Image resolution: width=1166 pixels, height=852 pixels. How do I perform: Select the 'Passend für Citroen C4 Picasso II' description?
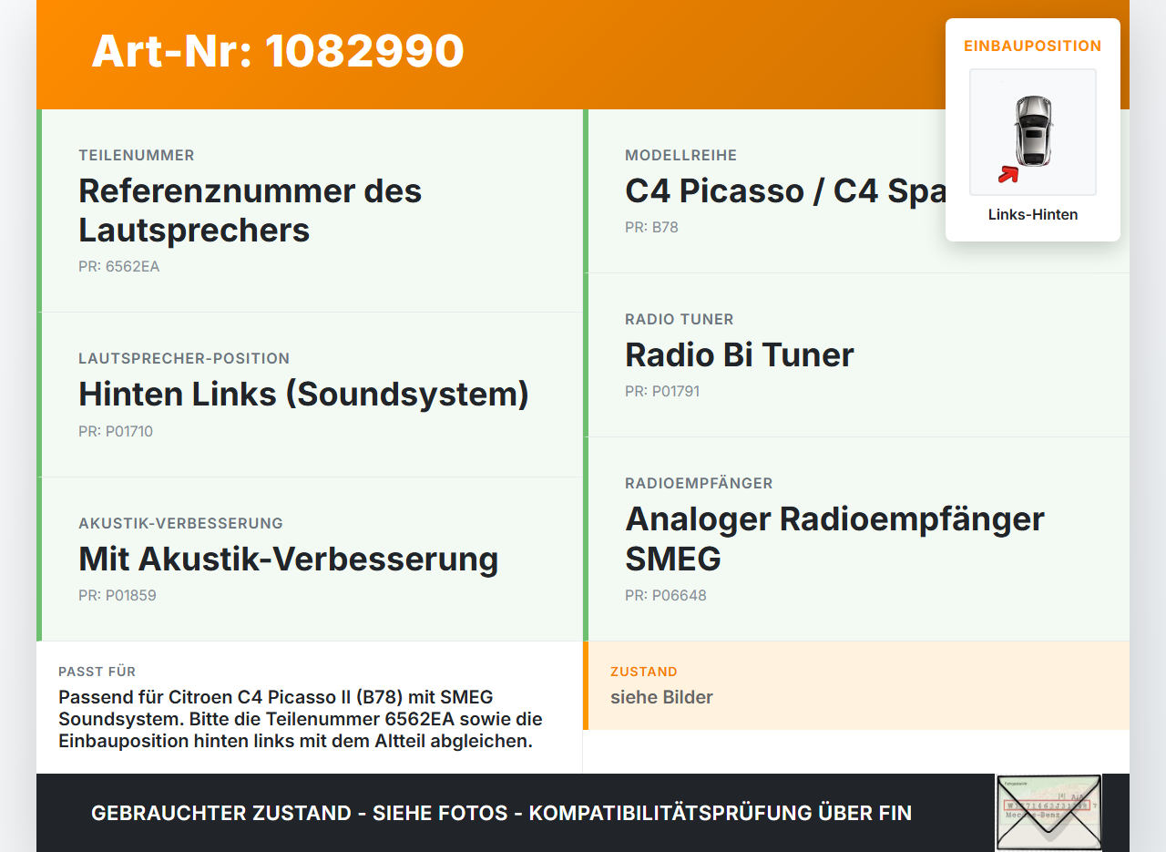pos(301,719)
